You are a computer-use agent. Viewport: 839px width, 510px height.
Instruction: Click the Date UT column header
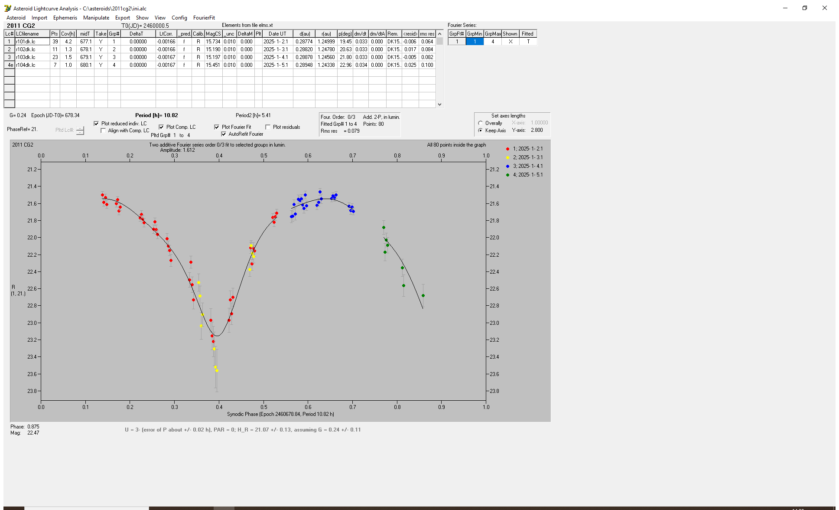pyautogui.click(x=277, y=34)
